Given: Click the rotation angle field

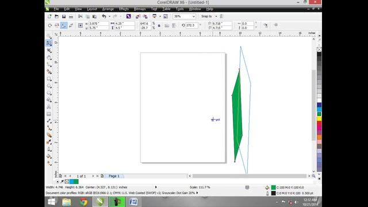Looking at the screenshot, I should (x=192, y=25).
